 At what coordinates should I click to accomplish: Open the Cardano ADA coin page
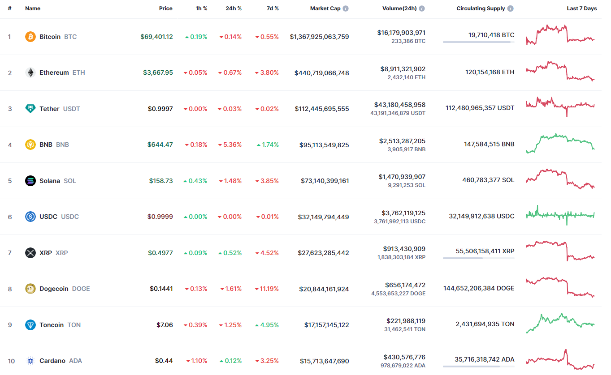click(52, 361)
